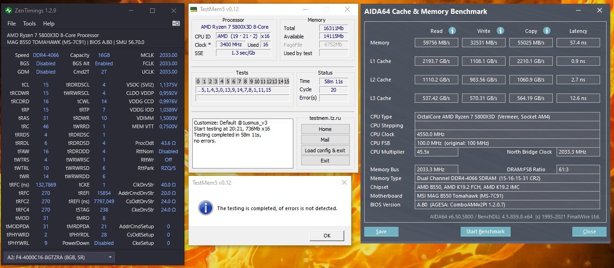The image size is (614, 268).
Task: Close the TestMem5 message dialog with X
Action: coord(344,183)
